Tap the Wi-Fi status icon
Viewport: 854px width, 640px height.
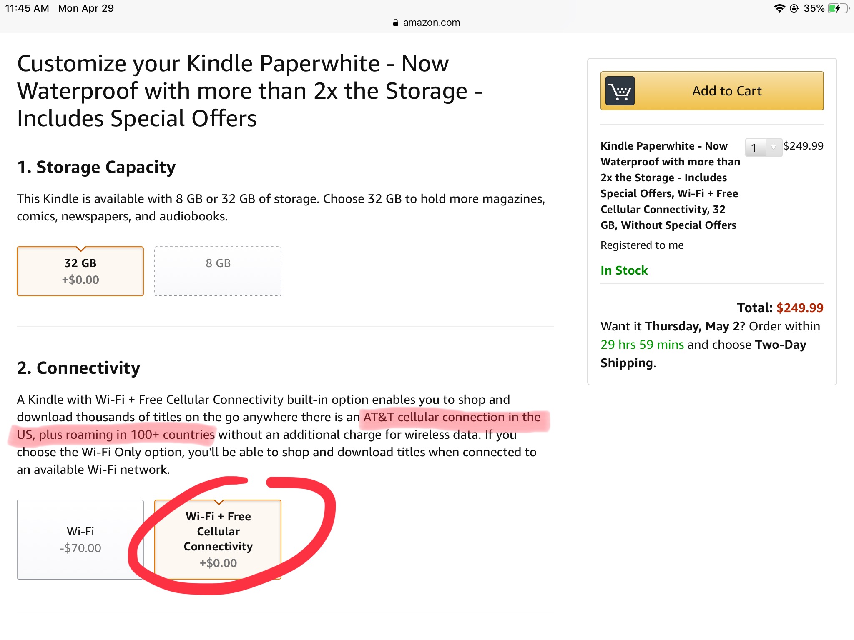(x=779, y=8)
